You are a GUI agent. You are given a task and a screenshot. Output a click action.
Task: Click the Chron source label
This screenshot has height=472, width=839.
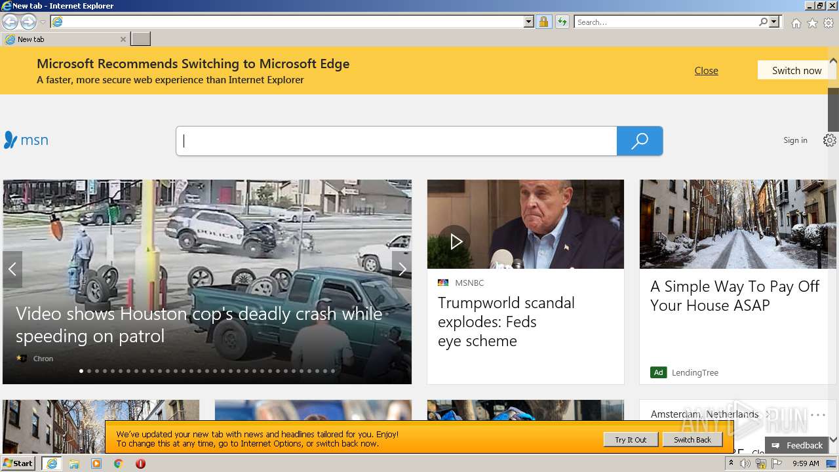(43, 359)
